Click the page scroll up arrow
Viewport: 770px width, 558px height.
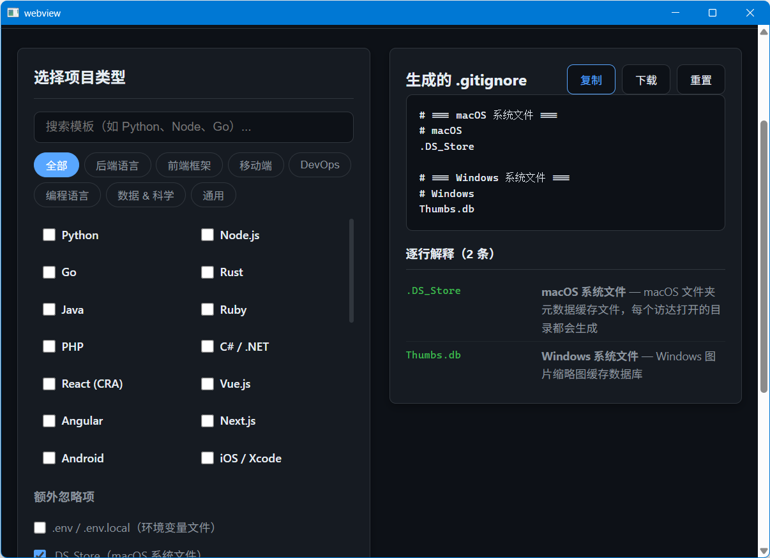[x=764, y=31]
